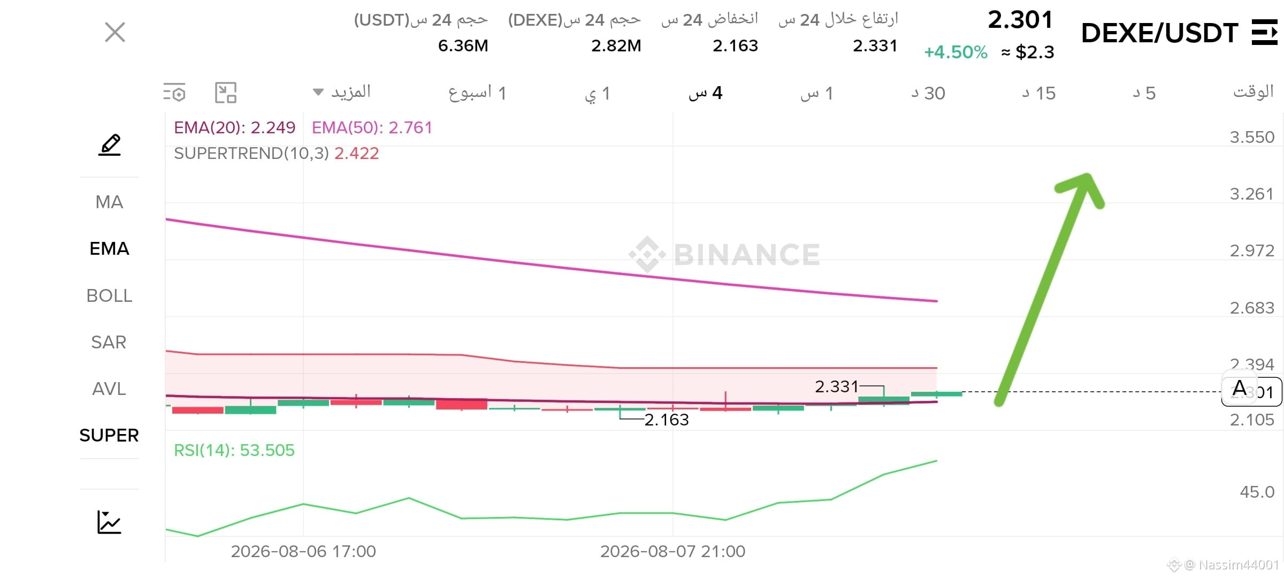Image resolution: width=1284 pixels, height=578 pixels.
Task: Toggle the EMA indicator off
Action: pyautogui.click(x=109, y=249)
